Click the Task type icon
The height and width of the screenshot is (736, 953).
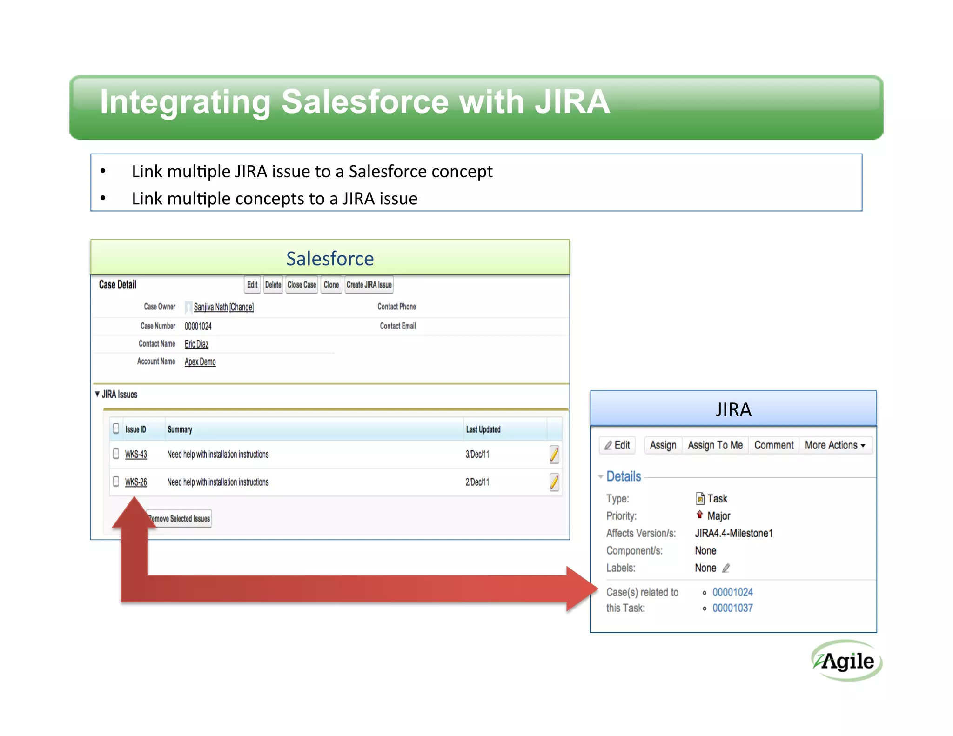(700, 499)
